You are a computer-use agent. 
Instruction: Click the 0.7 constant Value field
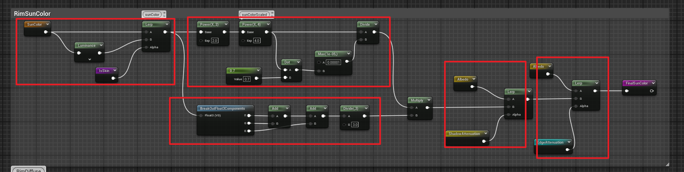pyautogui.click(x=247, y=79)
